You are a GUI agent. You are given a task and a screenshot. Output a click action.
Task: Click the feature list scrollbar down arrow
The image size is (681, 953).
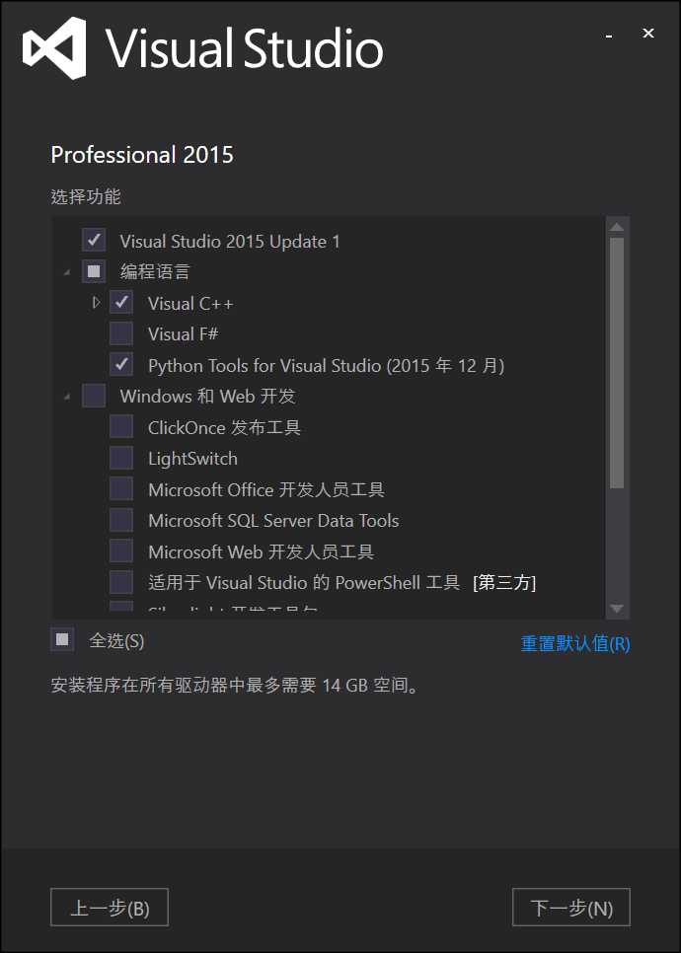[617, 609]
